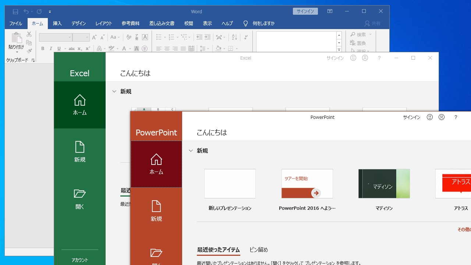471x265 pixels.
Task: Collapse the 新規 section chevron in PowerPoint
Action: [x=191, y=151]
